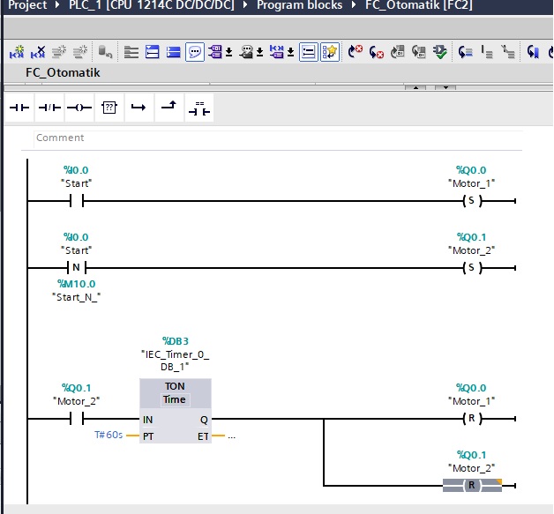Click the T#60s preset time value

pyautogui.click(x=109, y=435)
